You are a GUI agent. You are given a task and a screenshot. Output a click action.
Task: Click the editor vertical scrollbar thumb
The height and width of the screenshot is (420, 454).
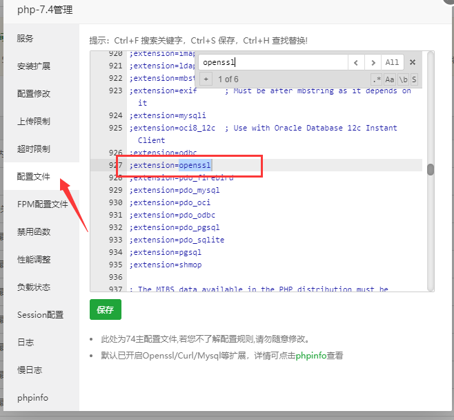point(431,169)
